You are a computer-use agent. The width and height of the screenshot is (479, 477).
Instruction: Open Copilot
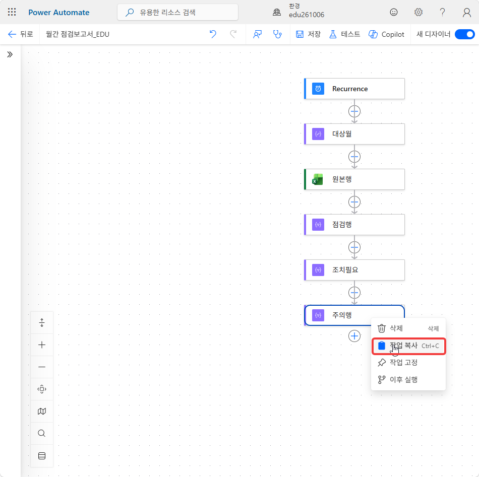(x=386, y=34)
